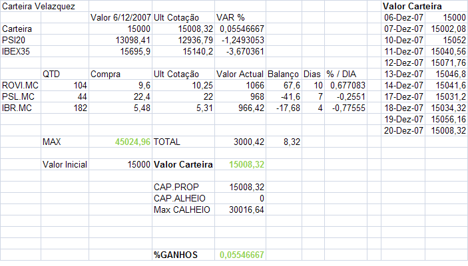Image resolution: width=468 pixels, height=266 pixels.
Task: Select the cell showing 12936,79
Action: pos(196,41)
